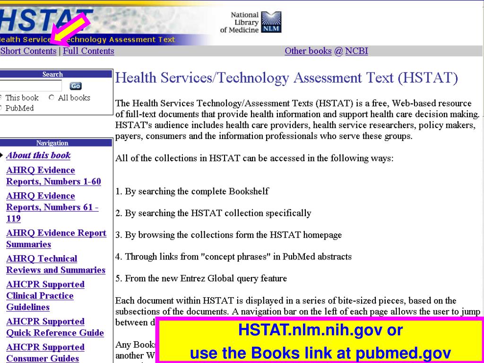Click the 'Health Services/Technology Assessment Text' banner subtitle
The height and width of the screenshot is (363, 484).
pos(87,40)
